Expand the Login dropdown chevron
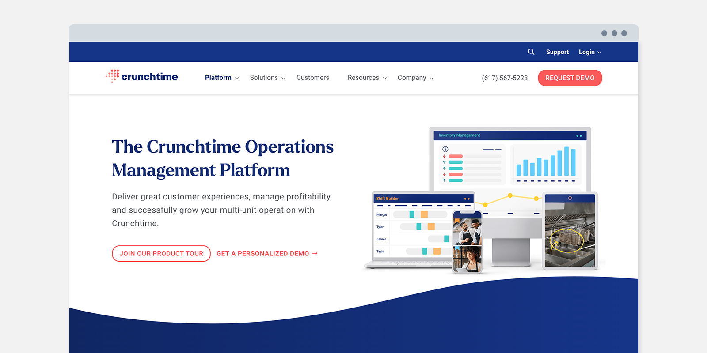707x353 pixels. tap(599, 53)
